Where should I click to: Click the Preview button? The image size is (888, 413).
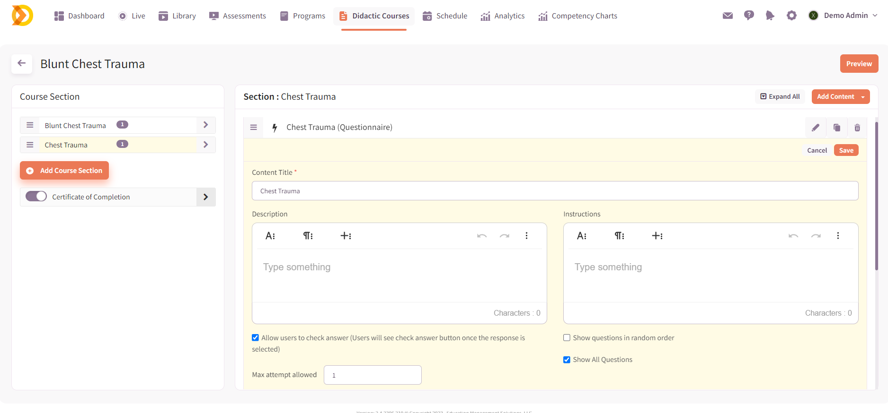[859, 64]
